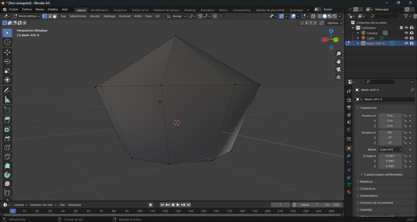The height and width of the screenshot is (222, 417).
Task: Open the Modifiers wrench properties tab
Action: point(349,156)
